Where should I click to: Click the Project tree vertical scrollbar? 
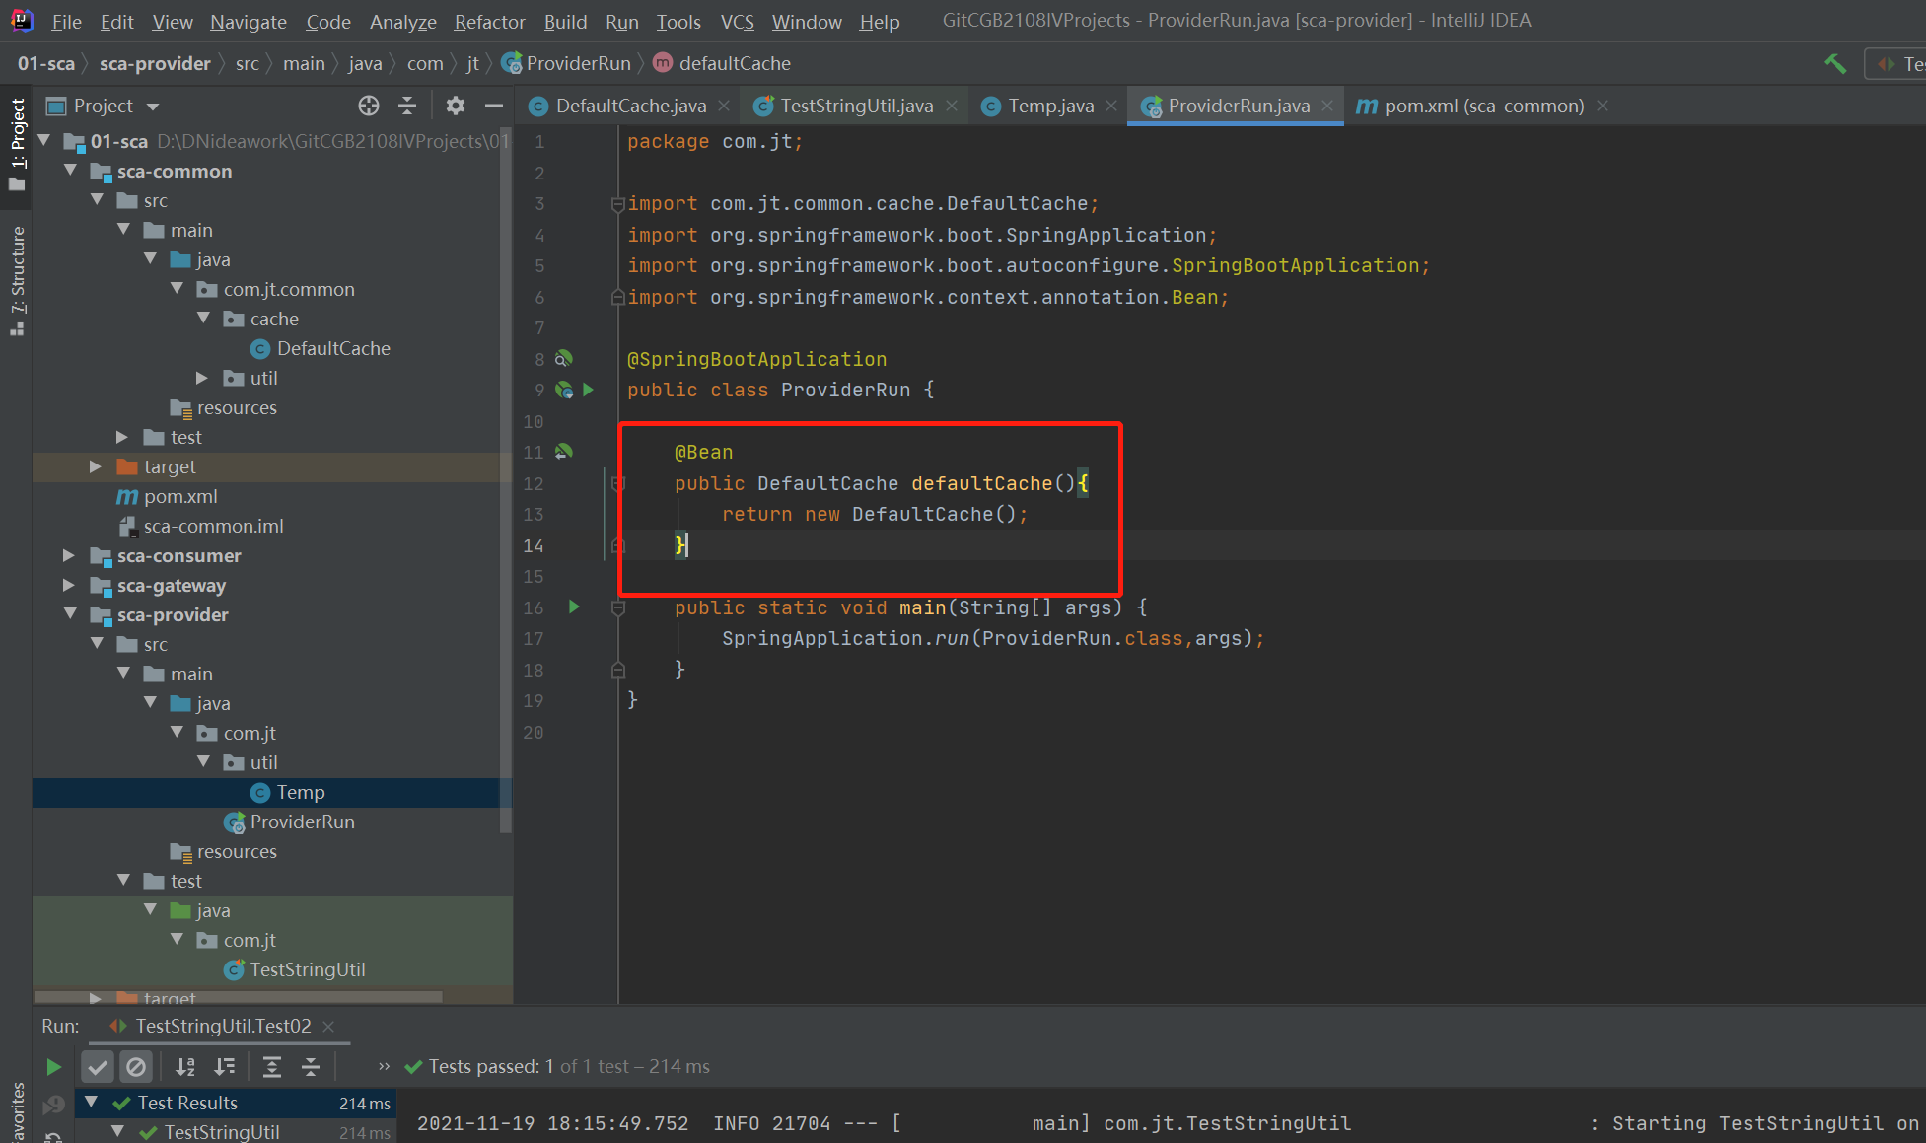click(506, 473)
